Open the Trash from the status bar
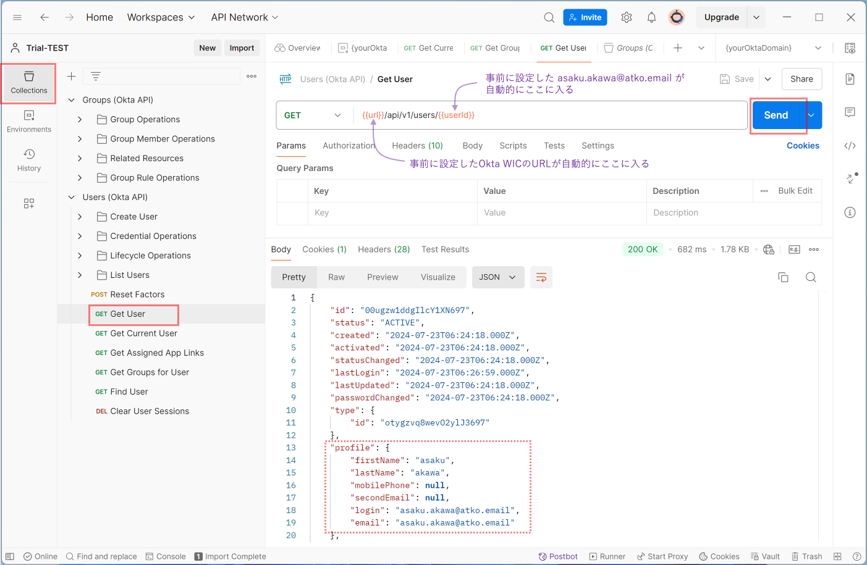 (807, 556)
